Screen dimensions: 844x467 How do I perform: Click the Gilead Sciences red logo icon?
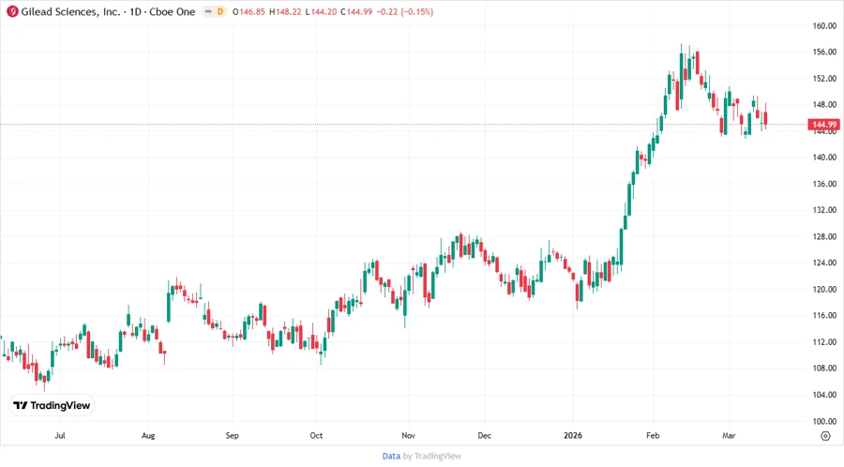(x=12, y=11)
